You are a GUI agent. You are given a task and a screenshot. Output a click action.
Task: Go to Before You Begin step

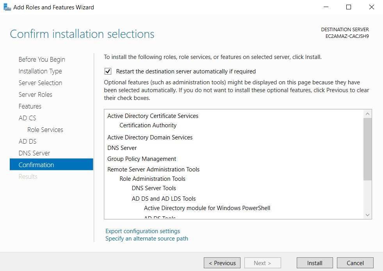[x=42, y=59]
